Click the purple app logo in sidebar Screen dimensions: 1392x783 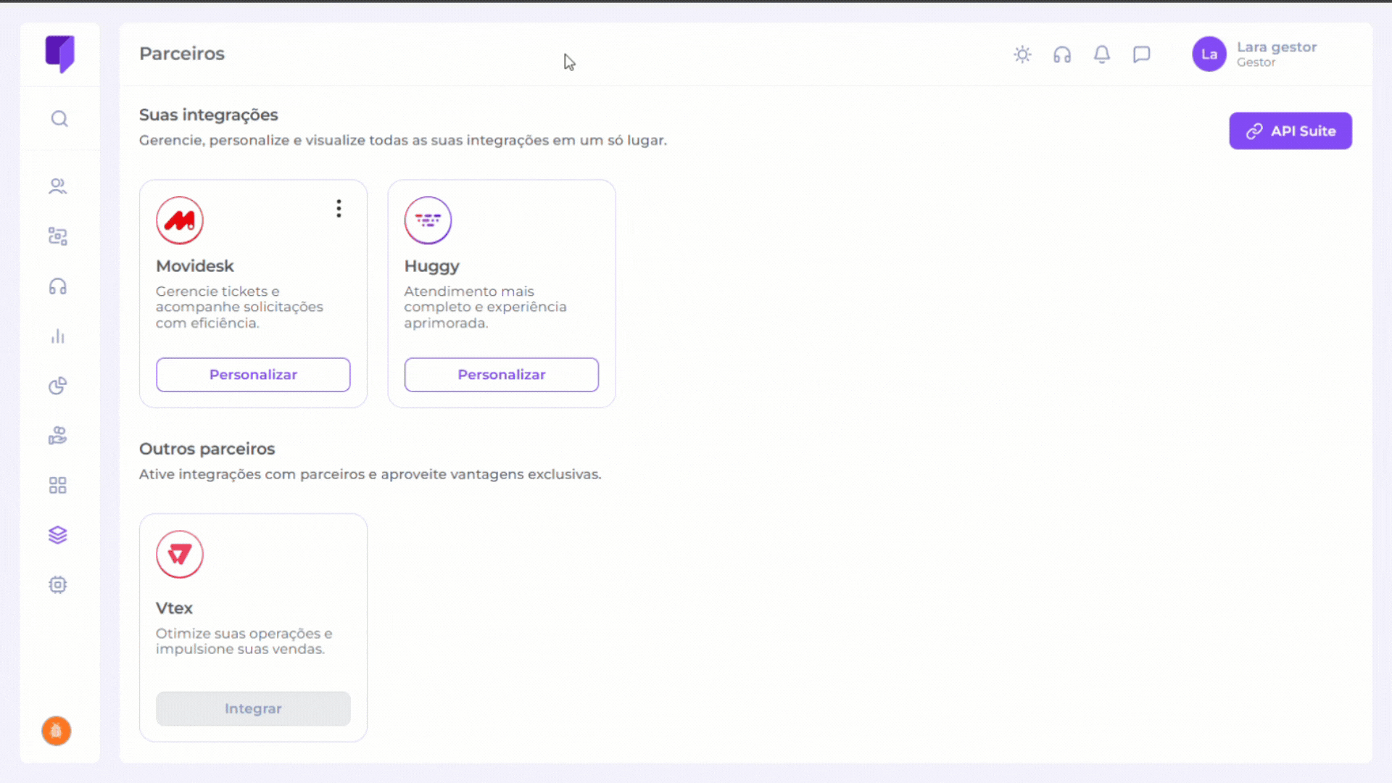pyautogui.click(x=60, y=54)
